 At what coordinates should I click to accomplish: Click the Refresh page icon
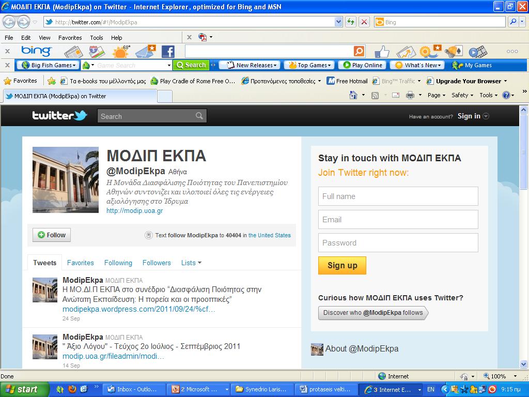(x=351, y=22)
